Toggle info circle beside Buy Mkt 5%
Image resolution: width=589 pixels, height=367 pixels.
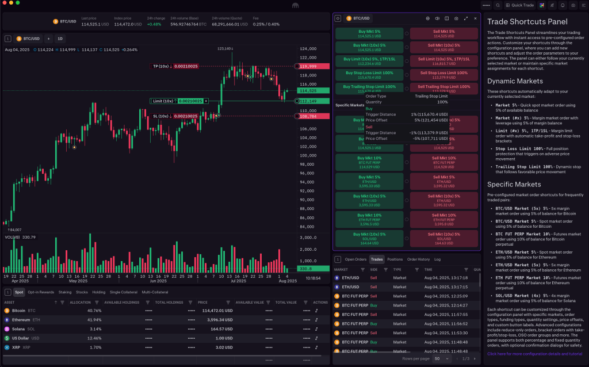[x=407, y=33]
